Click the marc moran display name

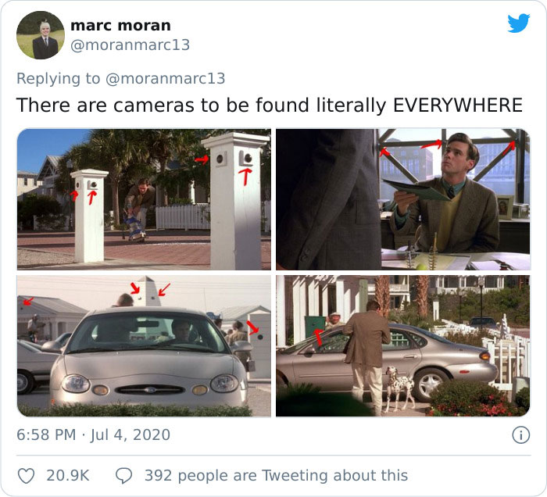point(120,26)
